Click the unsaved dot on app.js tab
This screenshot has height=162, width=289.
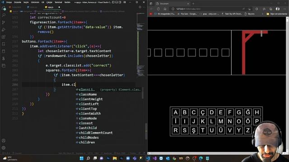pyautogui.click(x=59, y=7)
